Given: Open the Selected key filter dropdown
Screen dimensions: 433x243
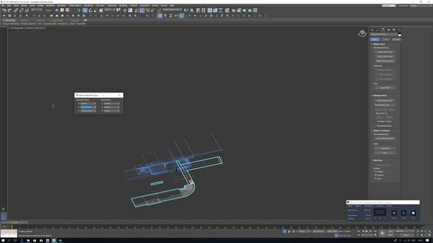Looking at the screenshot, I should click(x=405, y=232).
